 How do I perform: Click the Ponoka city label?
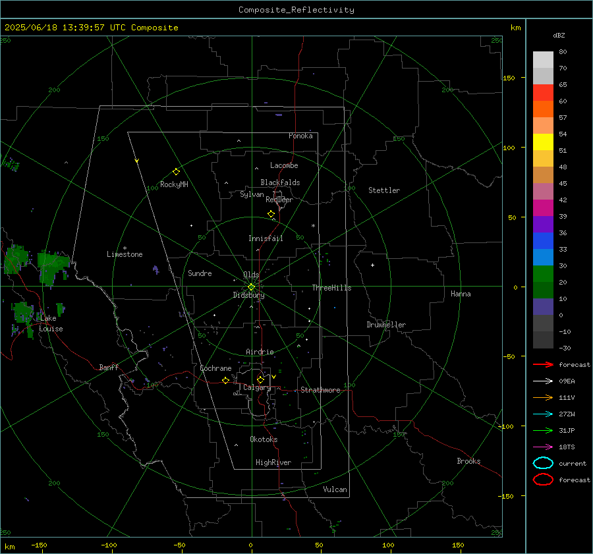300,136
